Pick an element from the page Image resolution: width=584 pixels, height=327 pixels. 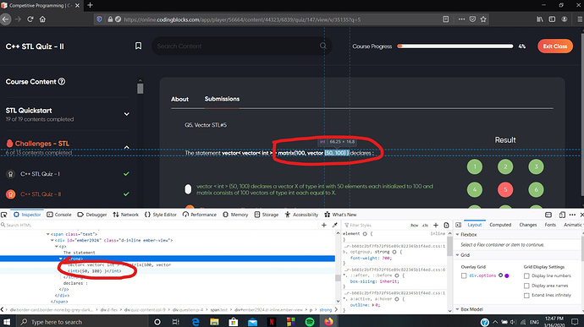(4, 215)
